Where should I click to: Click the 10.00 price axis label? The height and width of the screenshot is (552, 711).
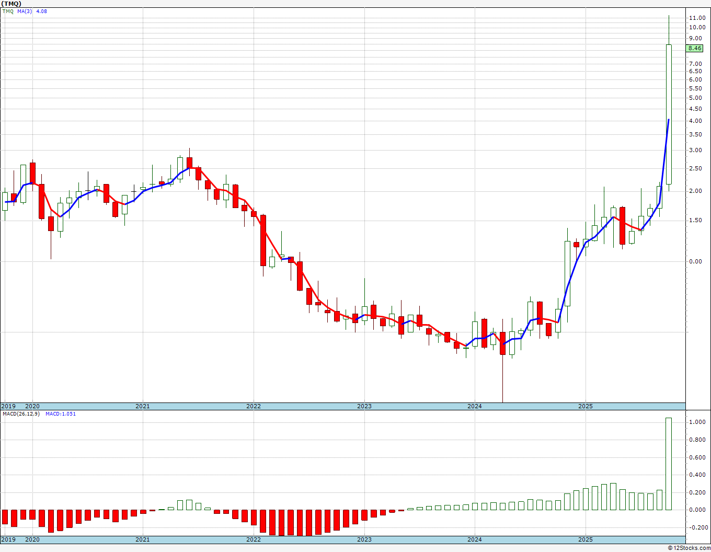coord(697,27)
